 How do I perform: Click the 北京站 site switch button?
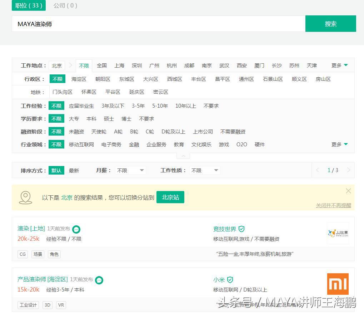click(x=170, y=197)
